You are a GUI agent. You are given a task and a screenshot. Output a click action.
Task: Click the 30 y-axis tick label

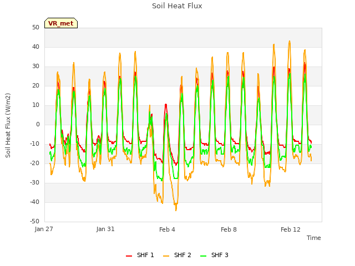pos(35,66)
